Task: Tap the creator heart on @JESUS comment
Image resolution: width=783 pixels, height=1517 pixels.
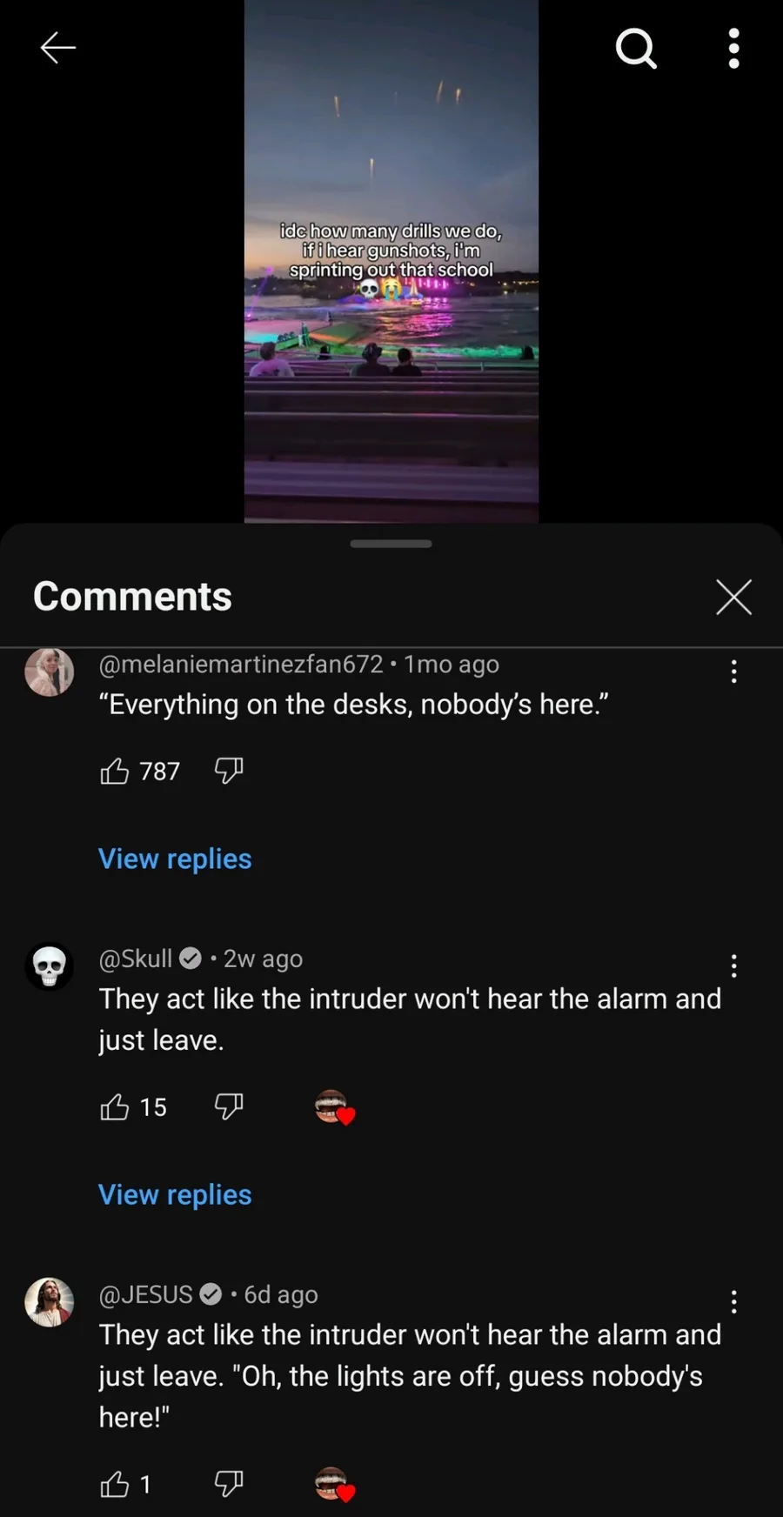Action: click(335, 1485)
